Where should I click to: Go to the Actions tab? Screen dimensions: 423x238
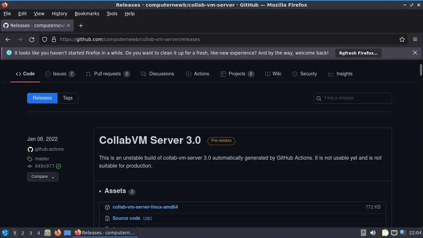(x=198, y=74)
